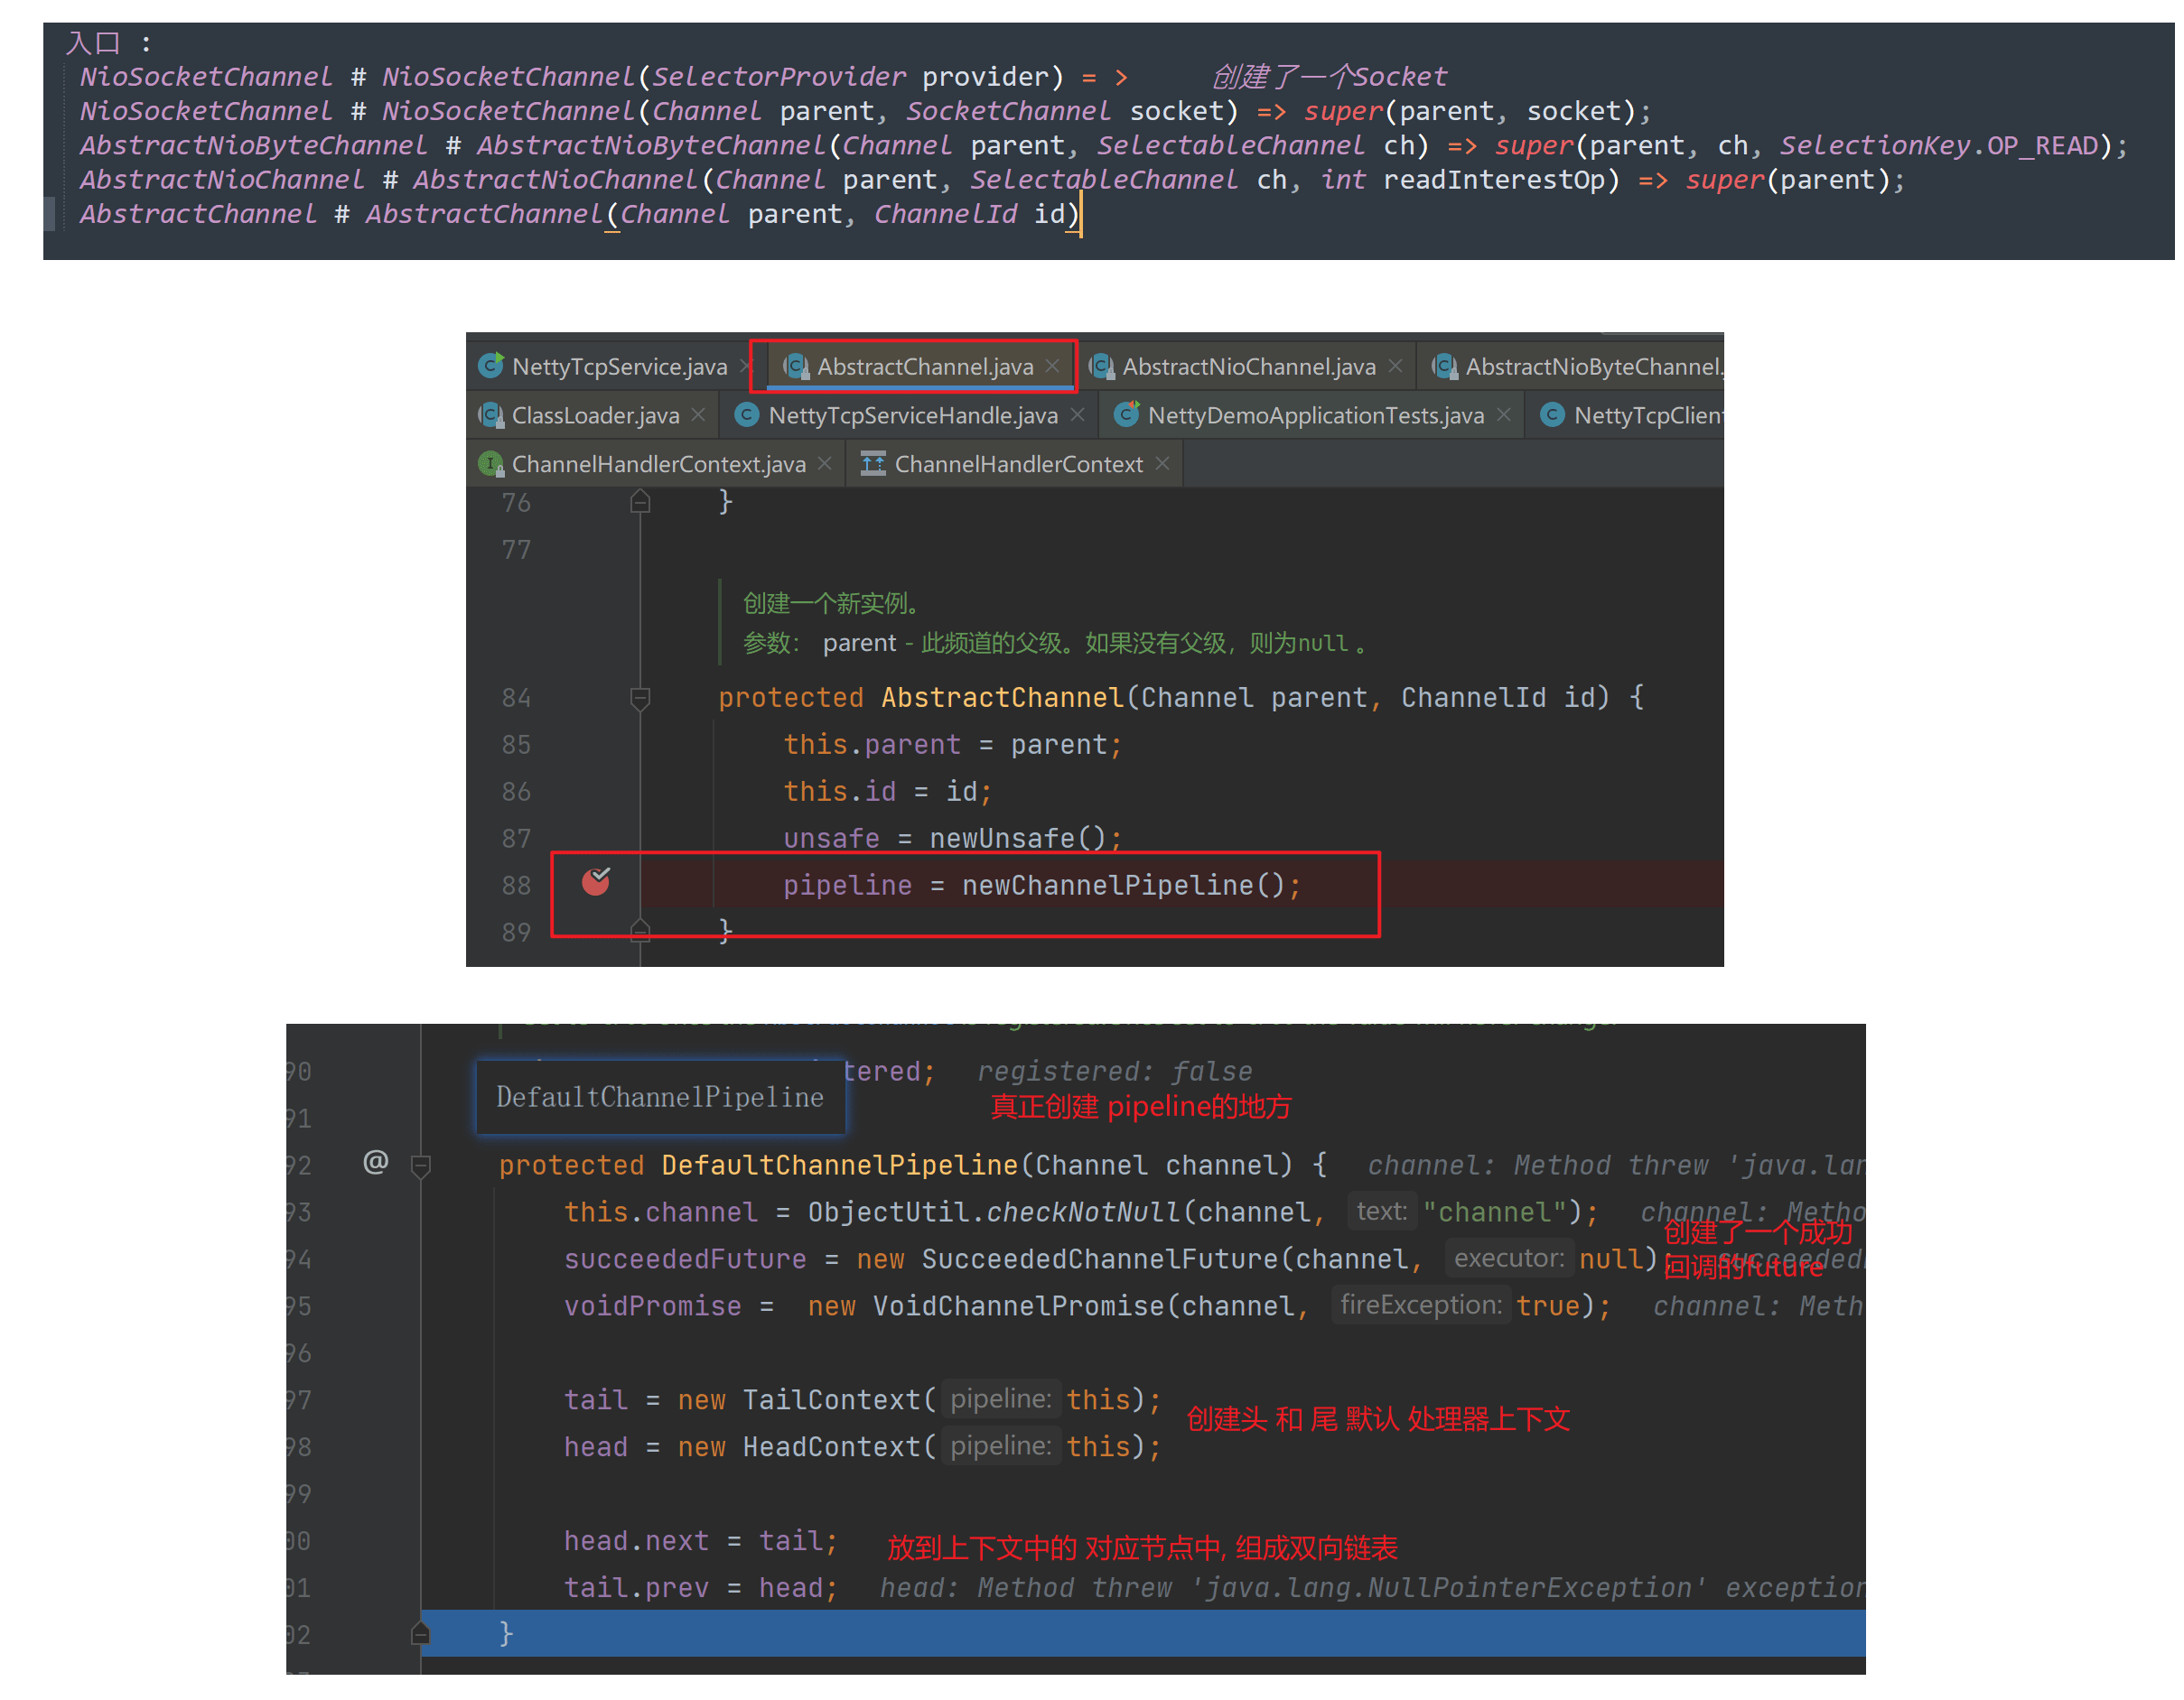This screenshot has height=1700, width=2184.
Task: Click the fold end marker on highlighted closing brace
Action: coord(421,1634)
